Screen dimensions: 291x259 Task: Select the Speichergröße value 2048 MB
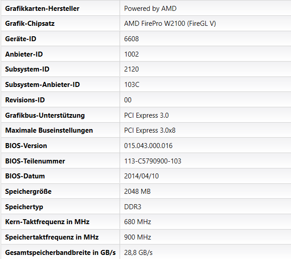(137, 192)
